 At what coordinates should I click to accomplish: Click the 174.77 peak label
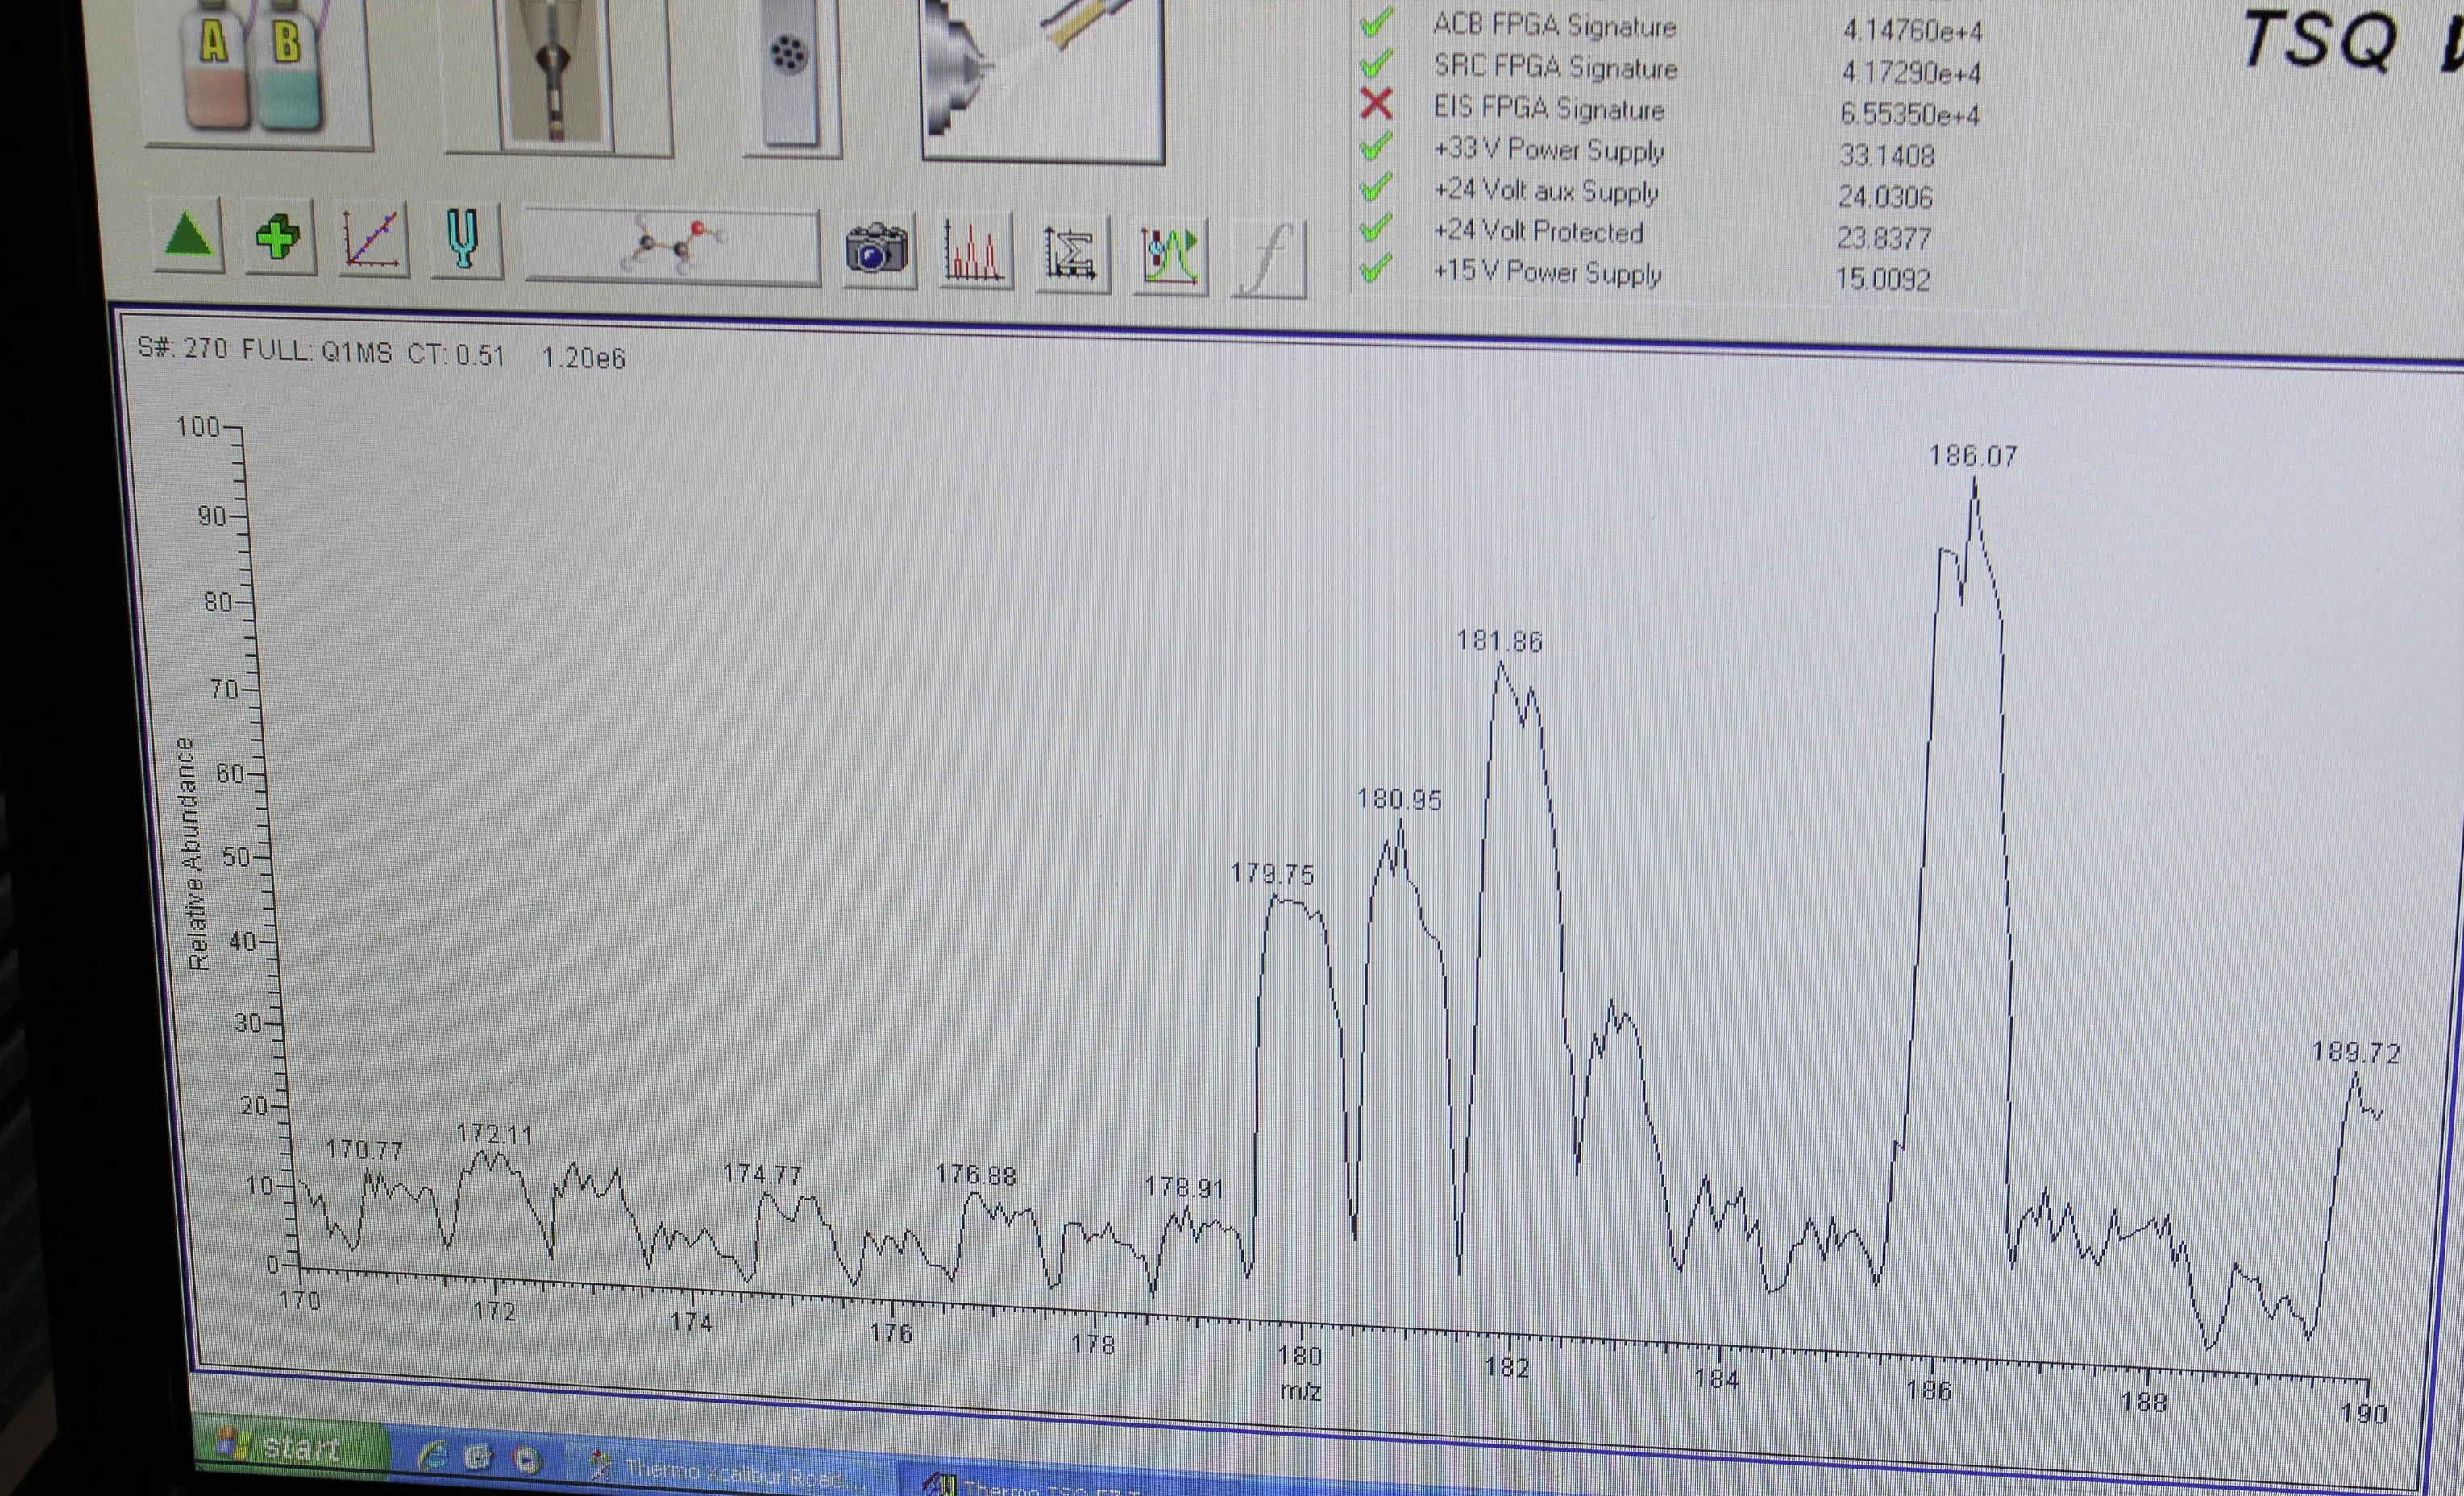pyautogui.click(x=762, y=1173)
